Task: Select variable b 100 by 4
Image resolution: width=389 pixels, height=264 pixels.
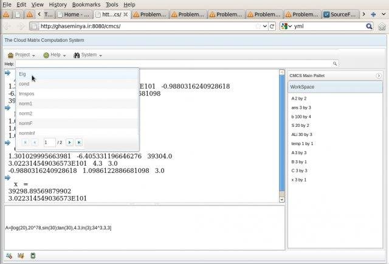Action: tap(301, 117)
